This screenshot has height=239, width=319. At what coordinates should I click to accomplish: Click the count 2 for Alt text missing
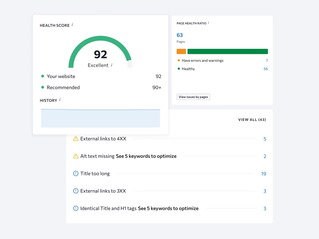(x=265, y=156)
